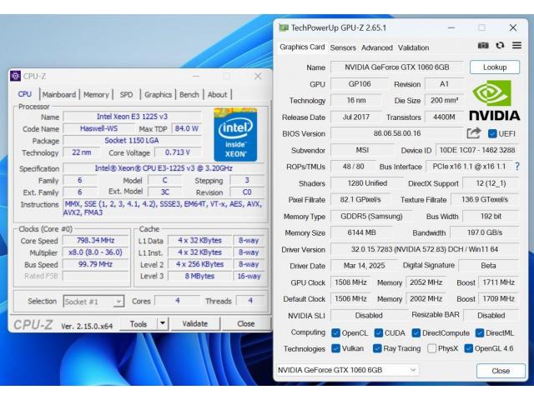Click the Subvendor MSI value

tap(362, 150)
